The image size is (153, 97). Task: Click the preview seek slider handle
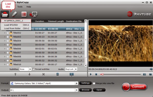[103, 74]
